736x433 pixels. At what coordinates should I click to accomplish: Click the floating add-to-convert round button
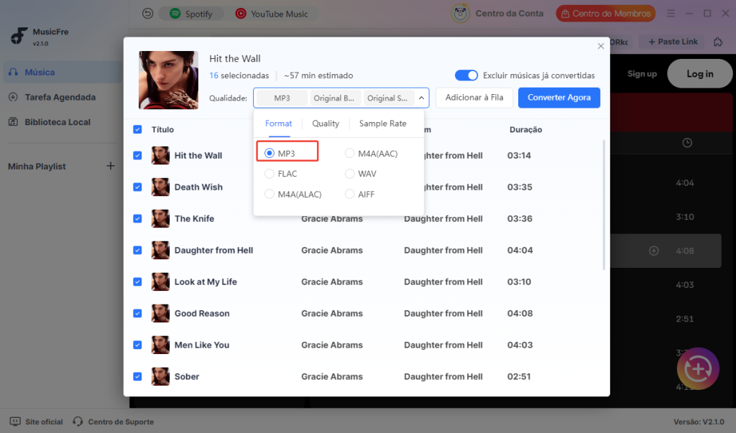point(698,368)
